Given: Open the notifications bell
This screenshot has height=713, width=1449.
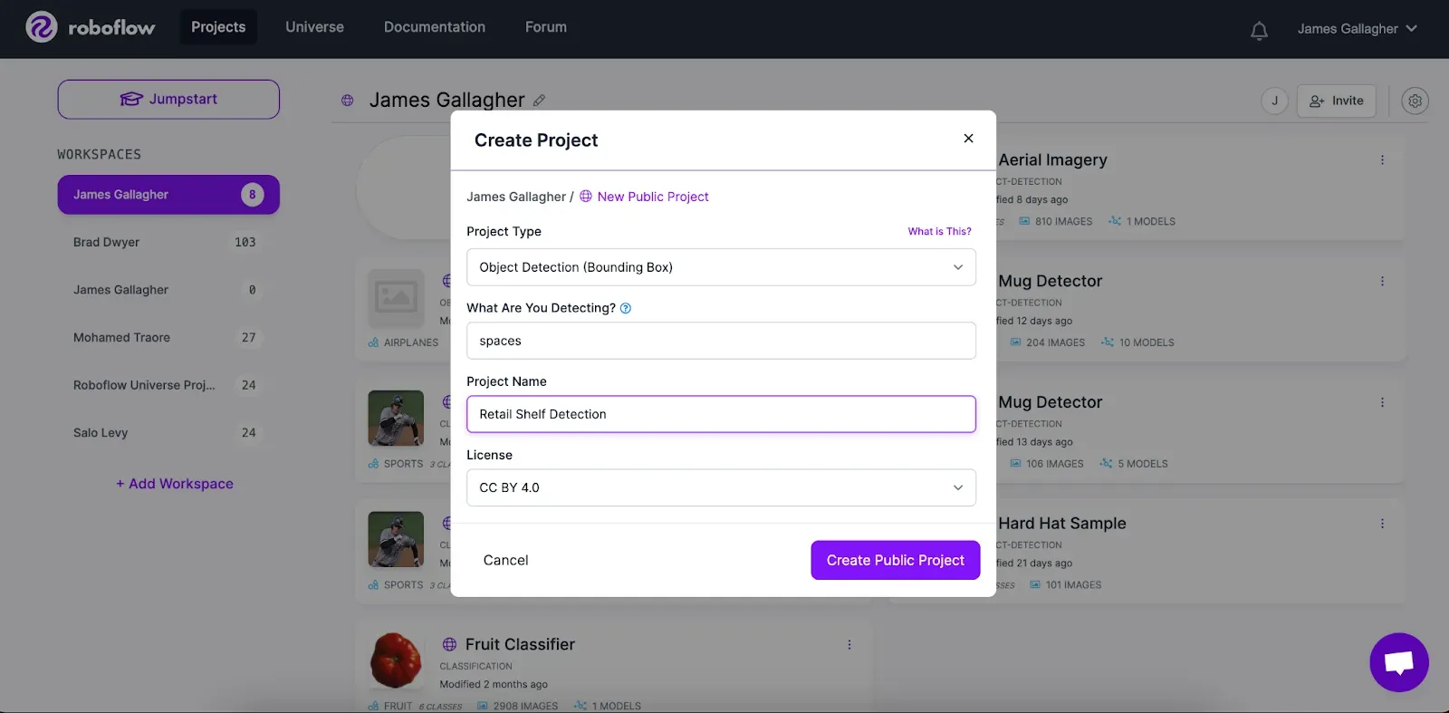Looking at the screenshot, I should point(1259,30).
